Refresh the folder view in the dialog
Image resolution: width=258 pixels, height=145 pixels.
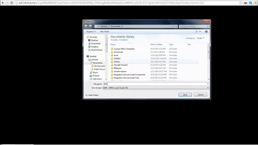pos(176,26)
